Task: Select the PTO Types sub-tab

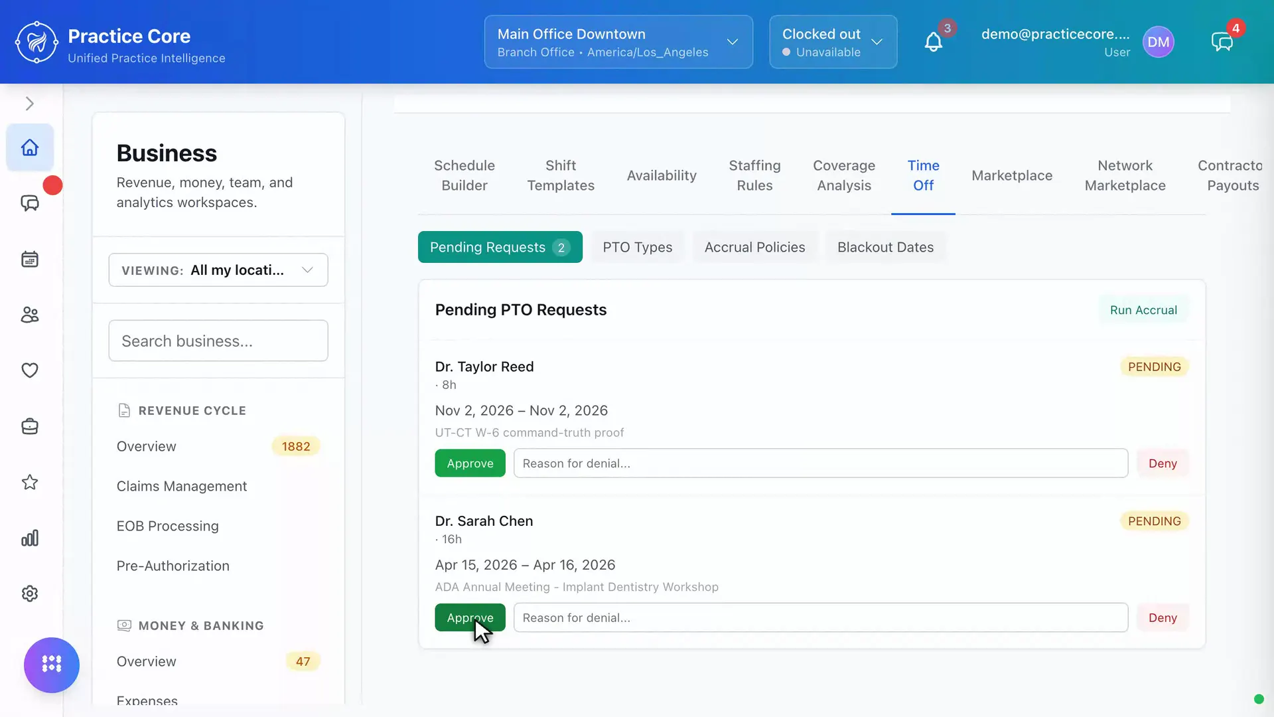Action: (637, 247)
